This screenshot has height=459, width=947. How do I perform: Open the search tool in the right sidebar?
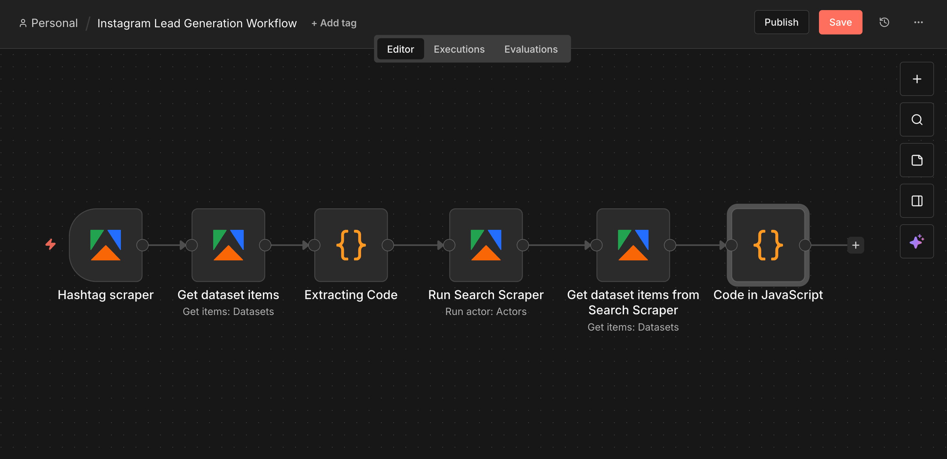point(916,120)
